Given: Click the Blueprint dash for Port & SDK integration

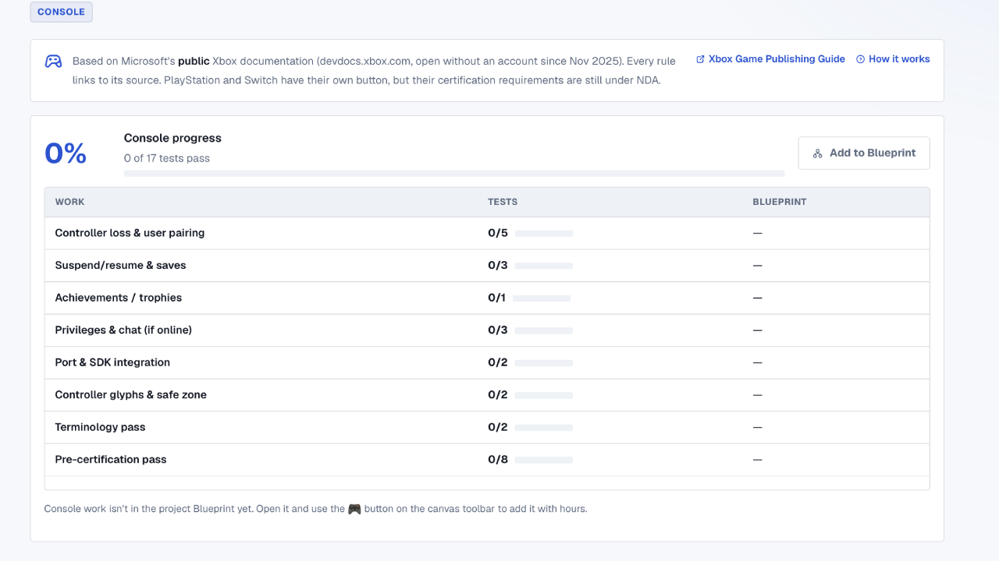Looking at the screenshot, I should [757, 362].
